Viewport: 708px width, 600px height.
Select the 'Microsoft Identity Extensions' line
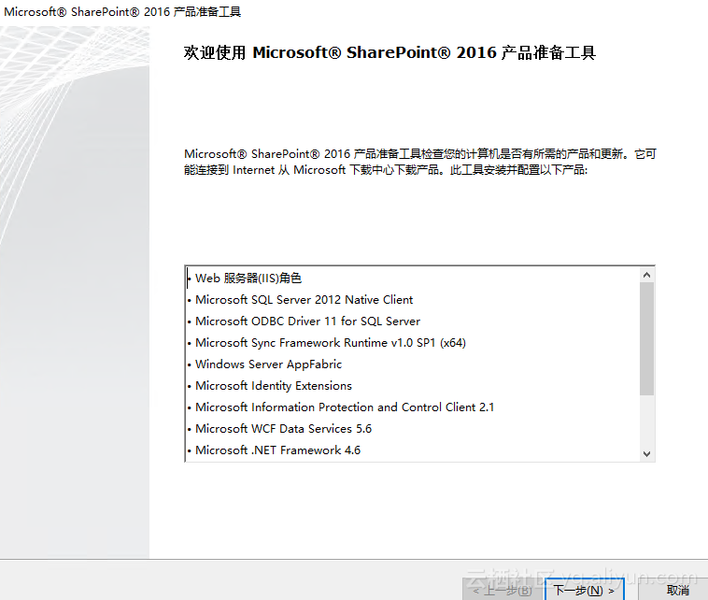273,385
